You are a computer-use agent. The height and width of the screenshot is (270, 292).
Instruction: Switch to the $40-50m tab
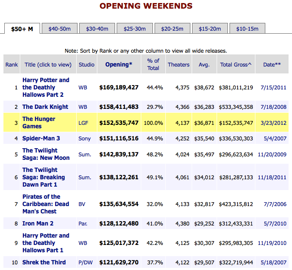click(x=62, y=29)
